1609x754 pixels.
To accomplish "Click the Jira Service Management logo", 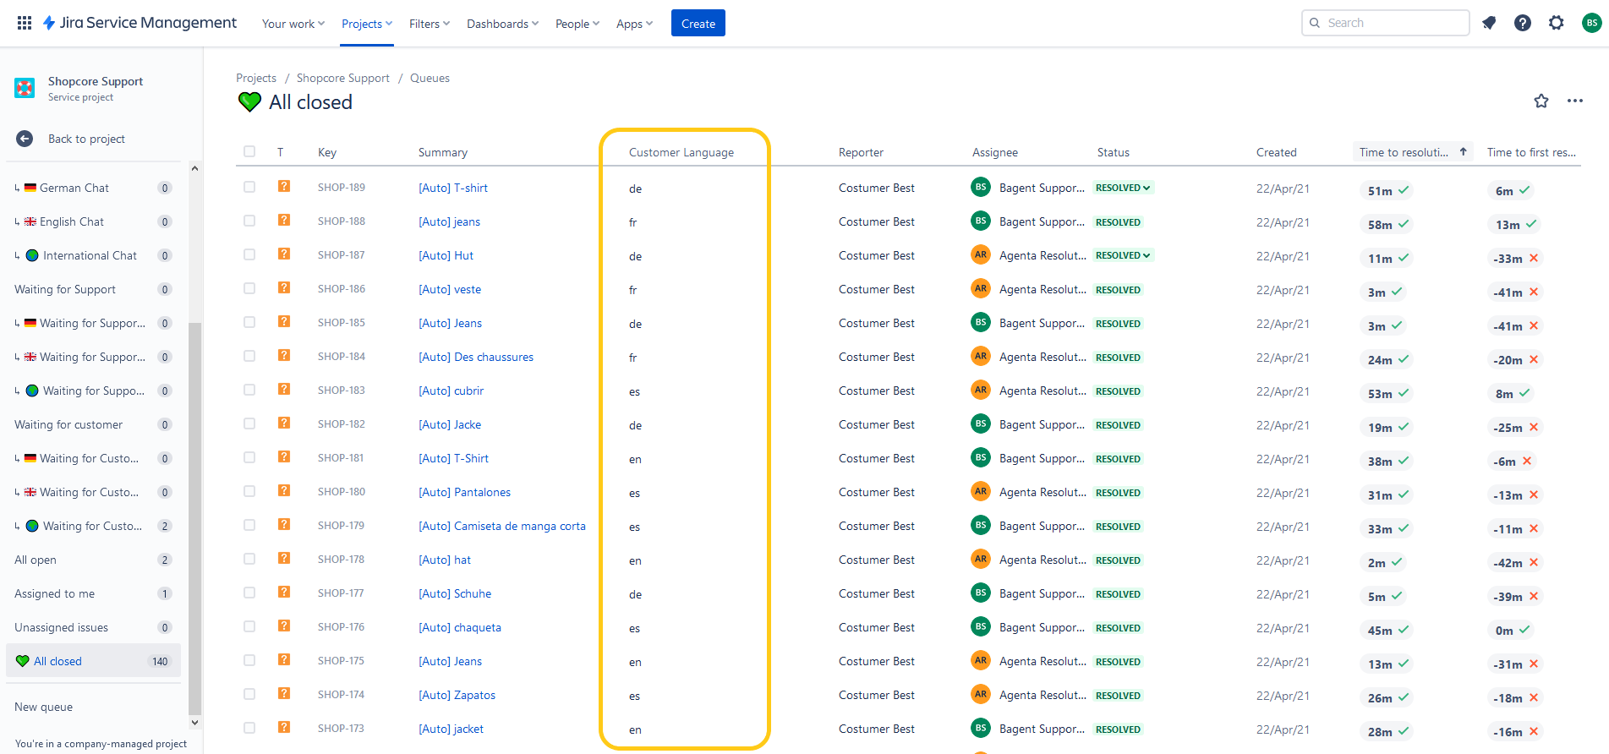I will click(x=140, y=23).
